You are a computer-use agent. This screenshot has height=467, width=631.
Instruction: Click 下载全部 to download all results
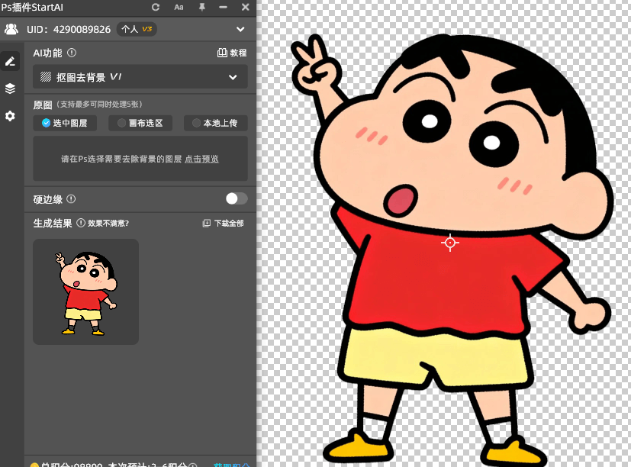pyautogui.click(x=223, y=223)
